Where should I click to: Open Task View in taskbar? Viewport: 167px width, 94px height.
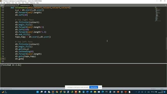(41, 92)
